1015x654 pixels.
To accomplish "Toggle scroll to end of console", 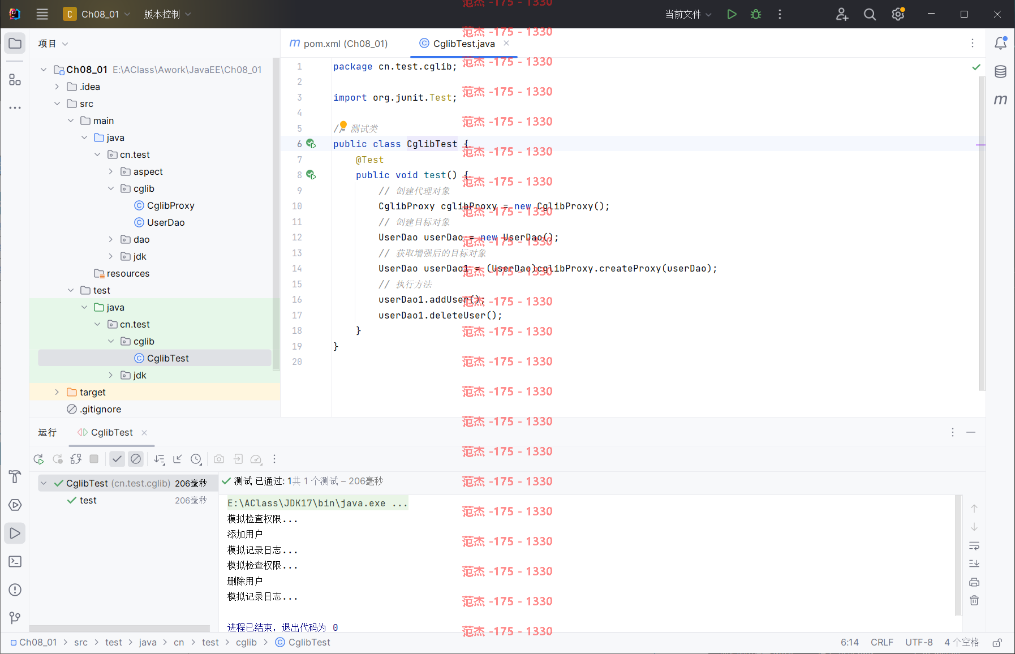I will click(x=974, y=564).
